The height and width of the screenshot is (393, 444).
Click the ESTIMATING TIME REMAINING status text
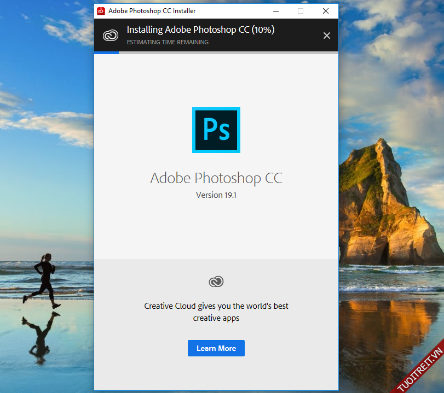(x=168, y=42)
